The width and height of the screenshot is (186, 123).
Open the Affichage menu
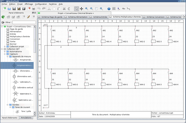click(29, 4)
